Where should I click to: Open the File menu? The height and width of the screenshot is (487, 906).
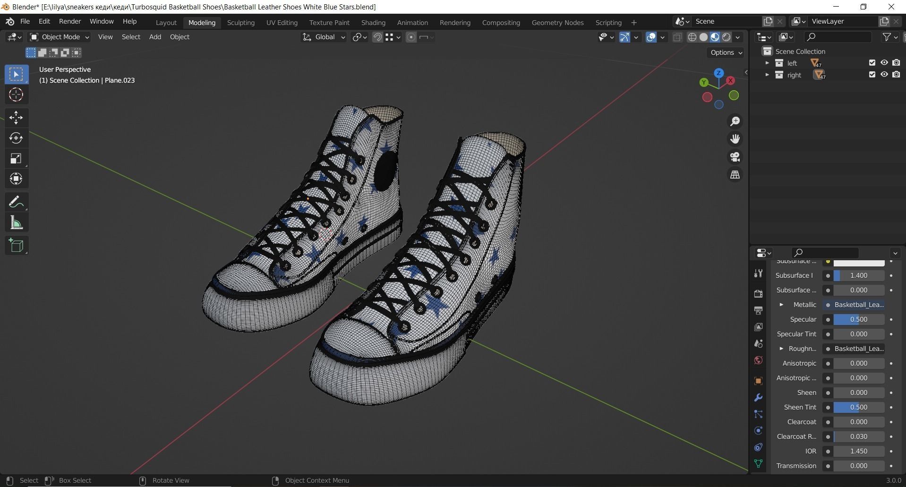(x=25, y=22)
